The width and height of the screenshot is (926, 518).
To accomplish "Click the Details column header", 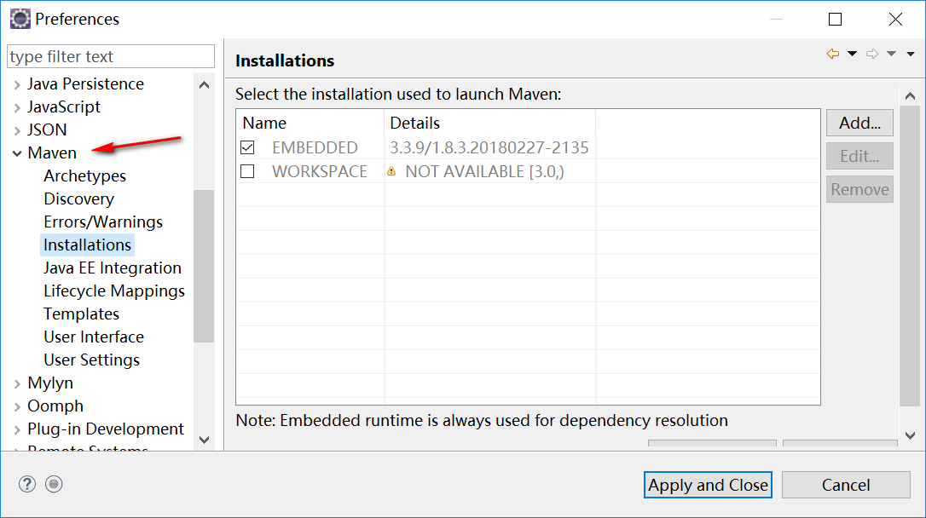I will coord(490,123).
